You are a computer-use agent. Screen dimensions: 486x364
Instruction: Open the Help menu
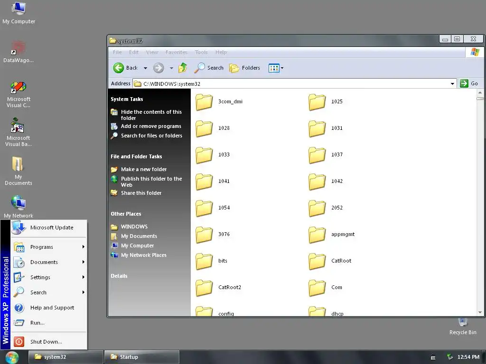click(221, 52)
